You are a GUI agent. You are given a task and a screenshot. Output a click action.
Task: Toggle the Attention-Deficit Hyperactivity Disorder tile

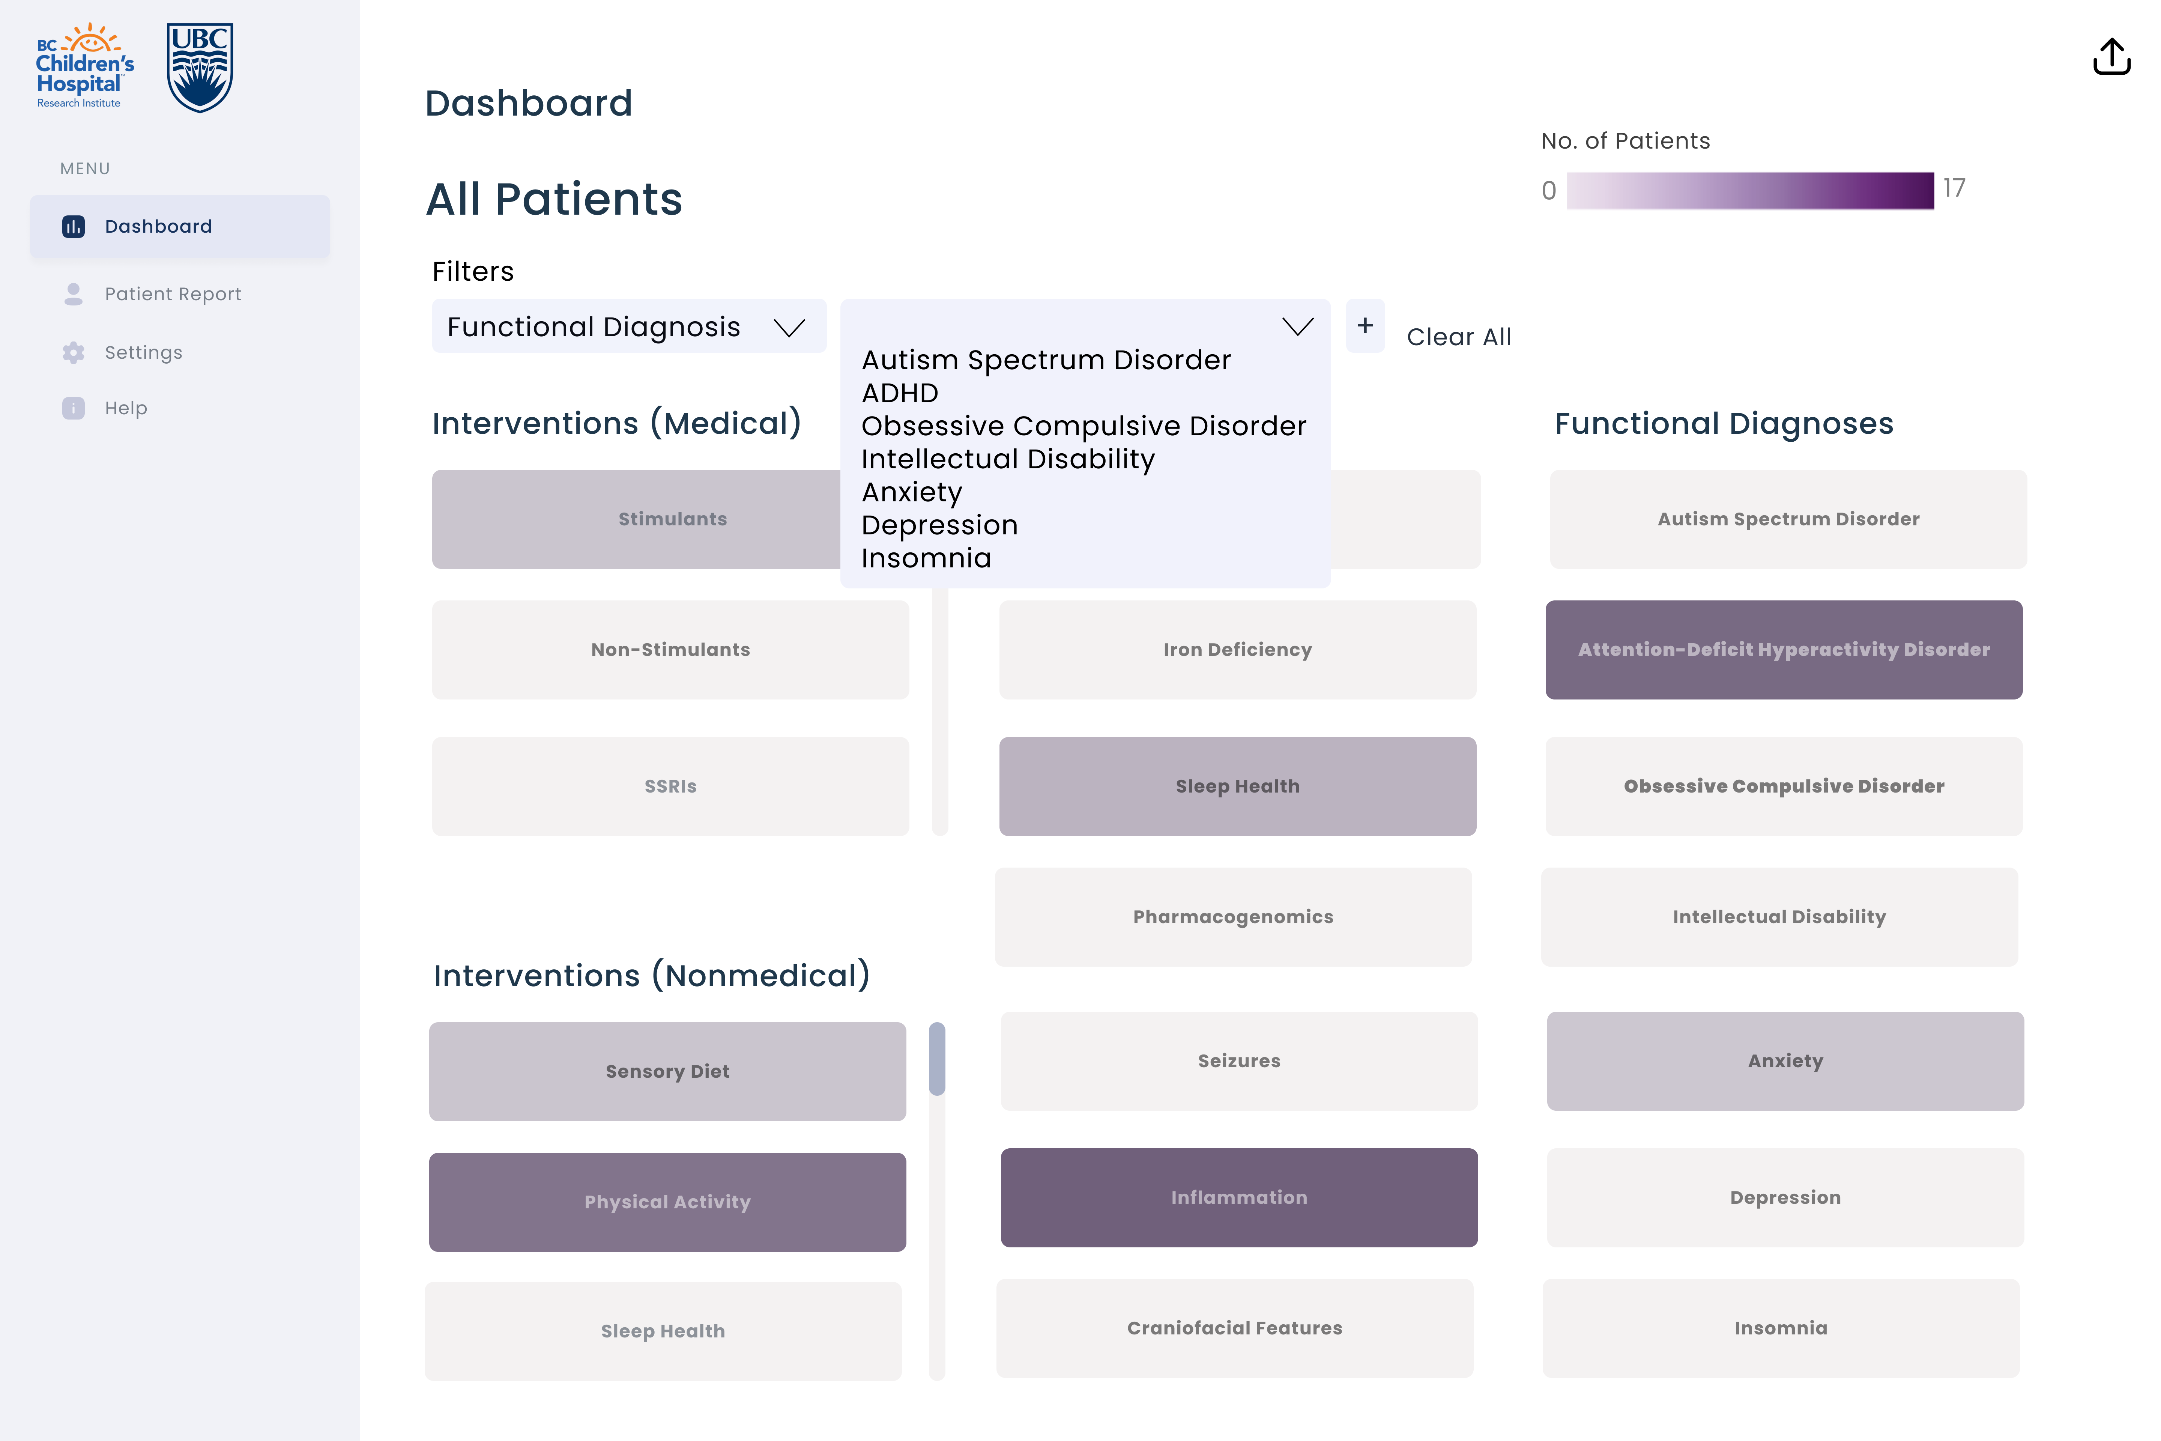tap(1783, 650)
